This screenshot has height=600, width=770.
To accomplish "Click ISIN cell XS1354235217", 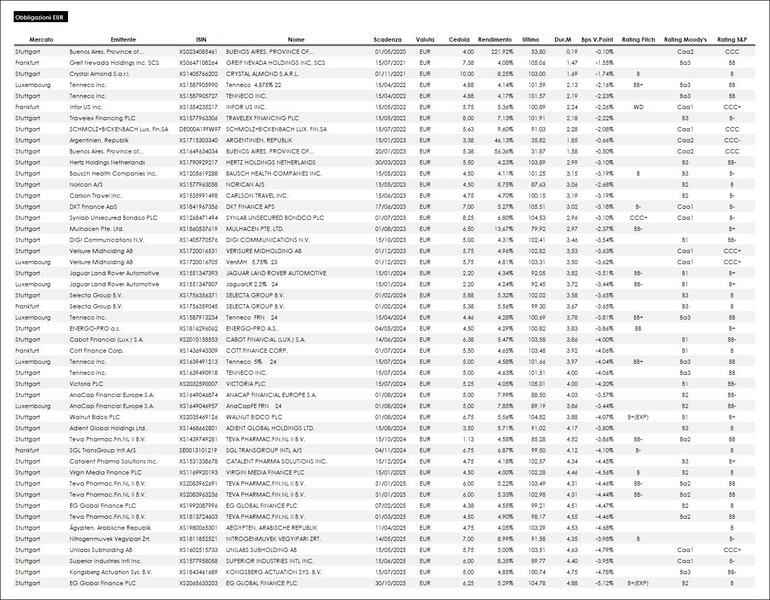I will click(198, 107).
